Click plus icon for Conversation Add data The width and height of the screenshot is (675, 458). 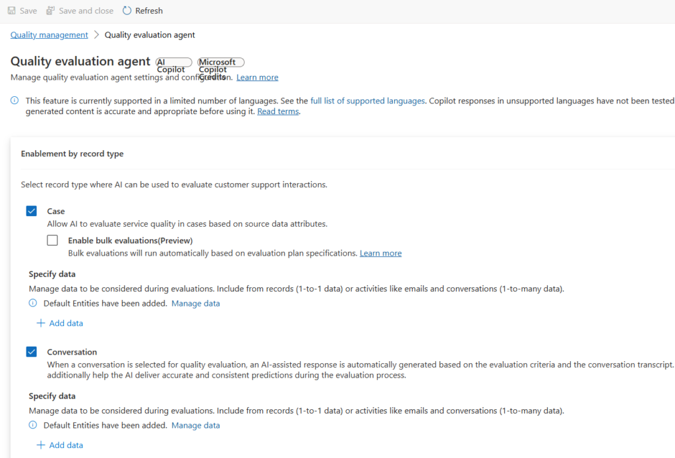(41, 445)
